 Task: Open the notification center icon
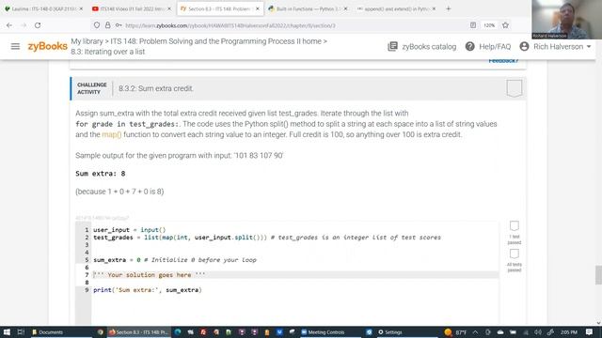click(x=590, y=331)
